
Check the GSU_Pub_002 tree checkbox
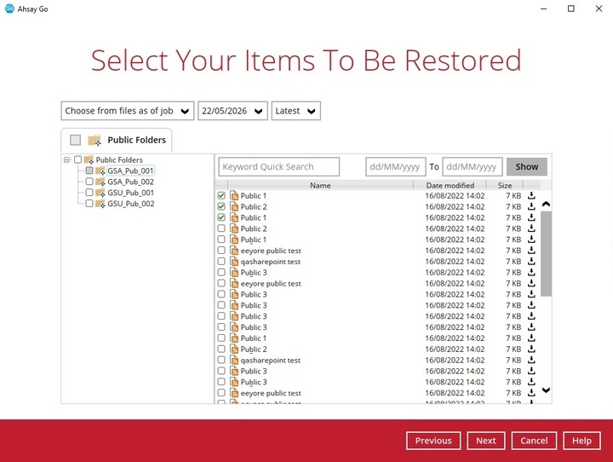[89, 203]
